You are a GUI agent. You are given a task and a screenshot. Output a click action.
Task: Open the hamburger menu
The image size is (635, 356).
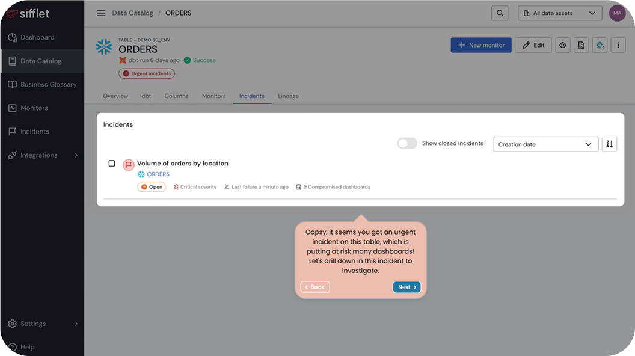point(101,13)
